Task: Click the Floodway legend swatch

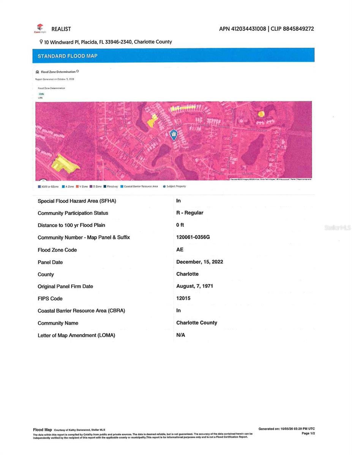Action: point(105,187)
